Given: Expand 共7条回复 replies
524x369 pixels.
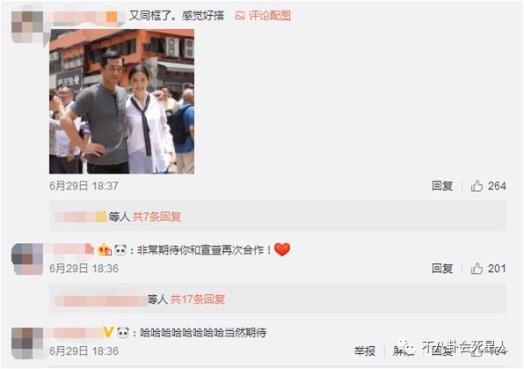Looking at the screenshot, I should (x=157, y=217).
